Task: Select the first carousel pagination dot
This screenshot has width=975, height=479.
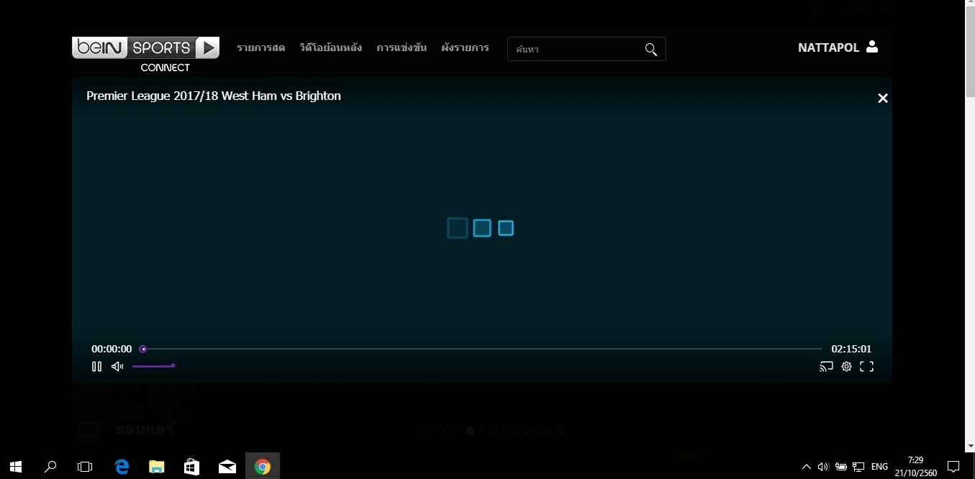Action: click(x=403, y=431)
